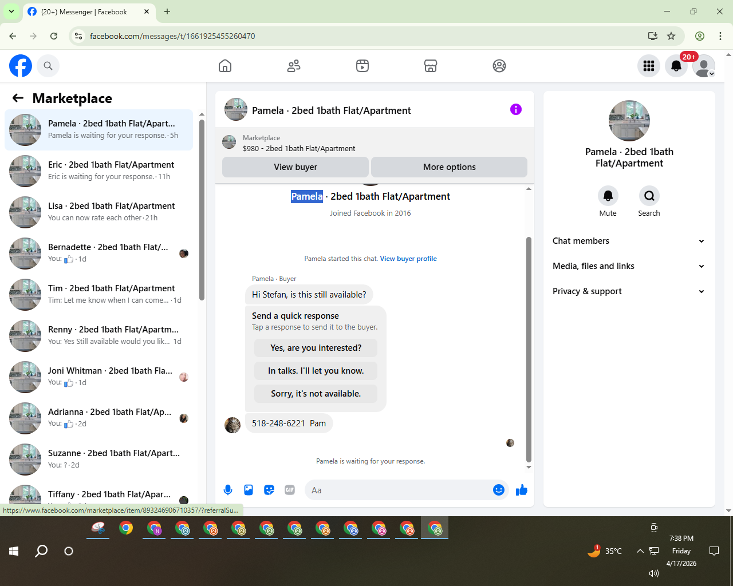Open Joni Whitman conversation

pyautogui.click(x=98, y=377)
